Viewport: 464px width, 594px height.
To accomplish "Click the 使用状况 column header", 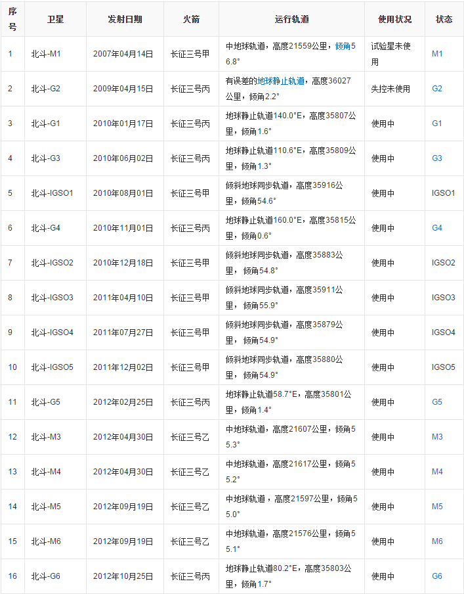I will (394, 19).
